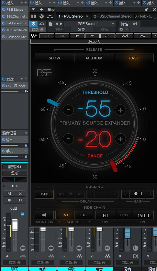This screenshot has width=157, height=271.
Task: Set release to FAST
Action: click(x=134, y=58)
